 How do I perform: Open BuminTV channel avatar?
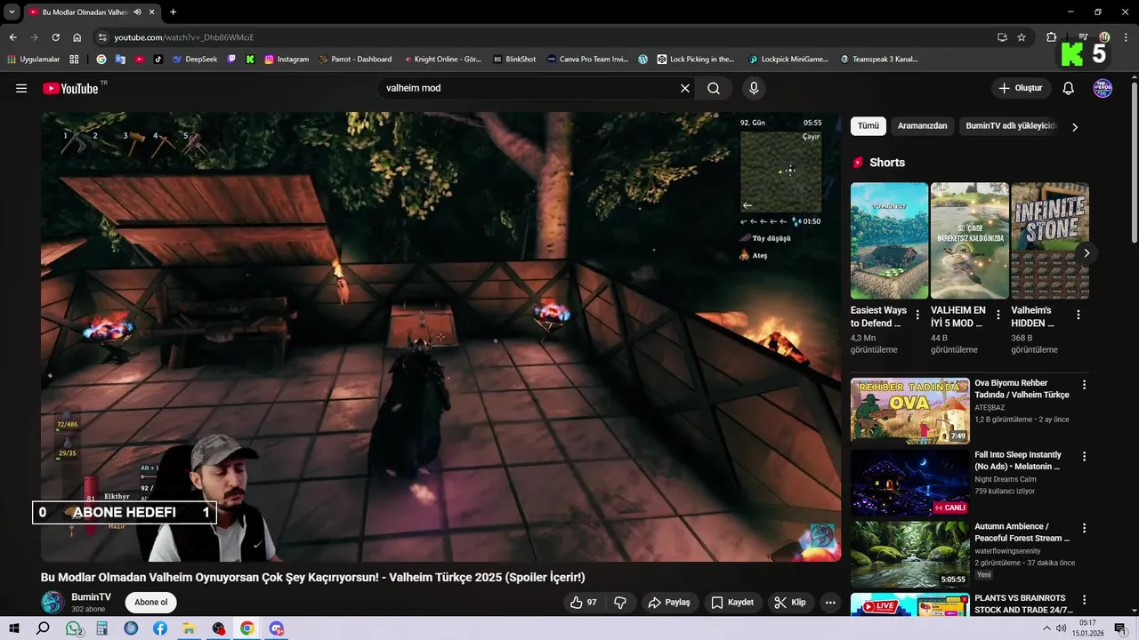53,602
